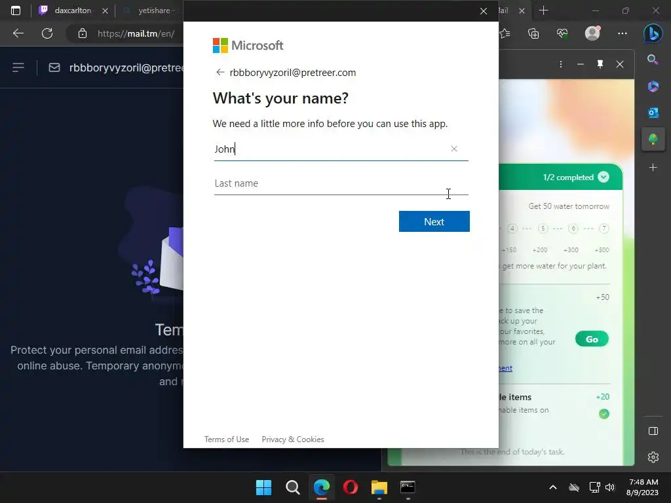671x503 pixels.
Task: Open the Edge profile avatar
Action: coord(592,33)
